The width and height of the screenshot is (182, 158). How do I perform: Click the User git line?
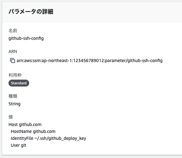(19, 145)
